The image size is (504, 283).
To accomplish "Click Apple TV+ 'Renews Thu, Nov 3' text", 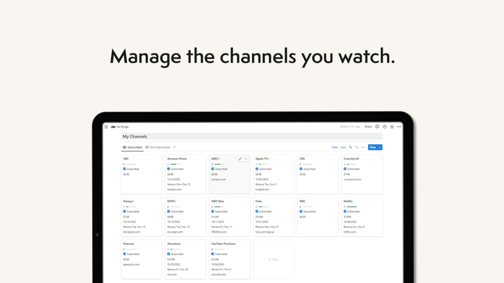I will pos(266,184).
